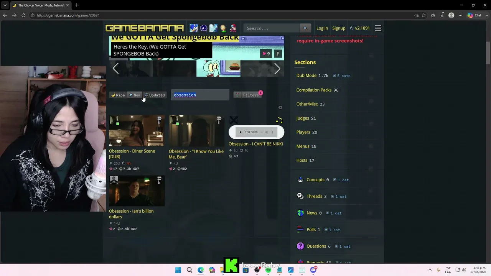Open audio player more options menu

[273, 132]
